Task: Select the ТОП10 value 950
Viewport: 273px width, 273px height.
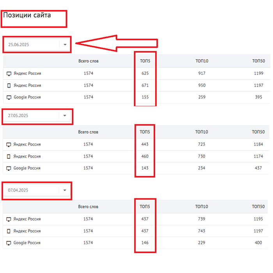Action: click(x=202, y=85)
